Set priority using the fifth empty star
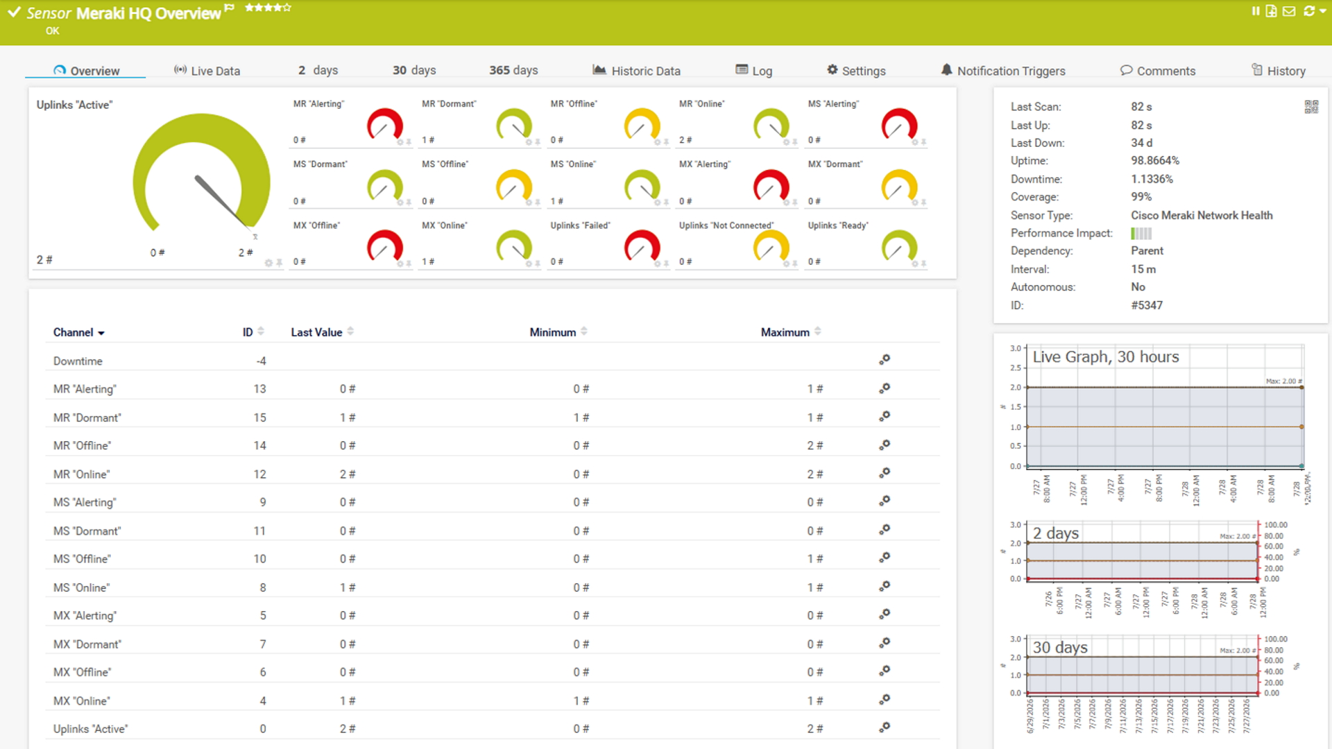This screenshot has height=749, width=1332. click(x=287, y=8)
